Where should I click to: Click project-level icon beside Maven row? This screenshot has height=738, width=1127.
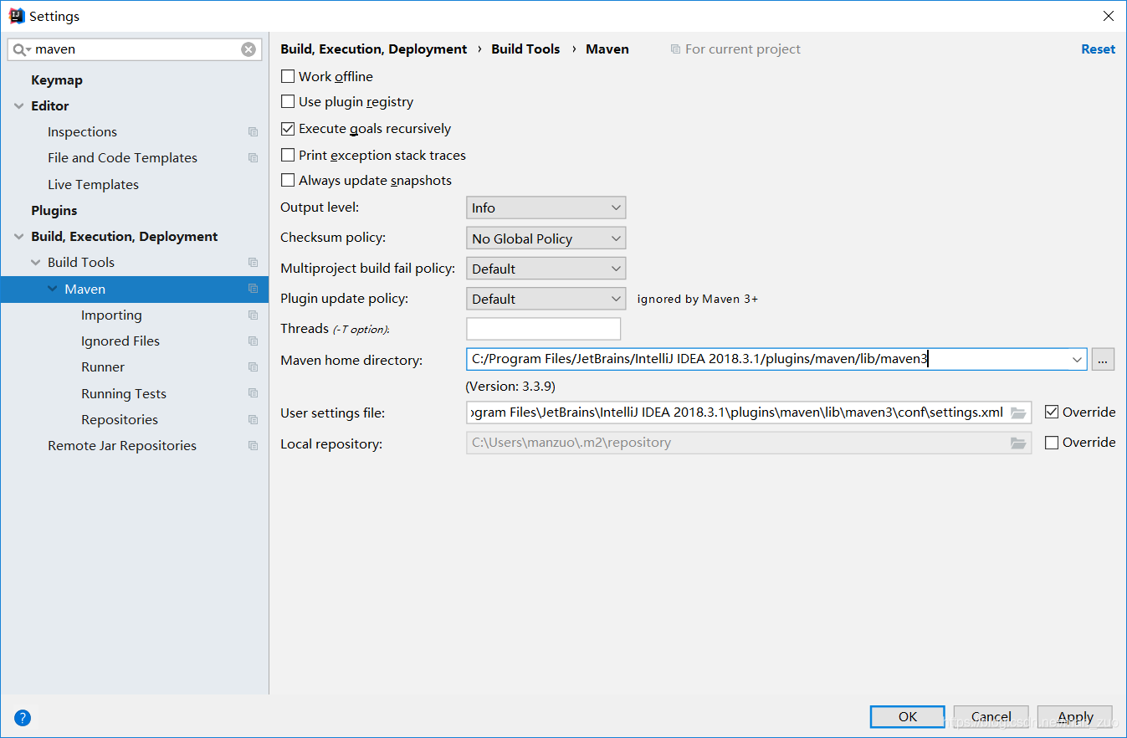(x=253, y=289)
